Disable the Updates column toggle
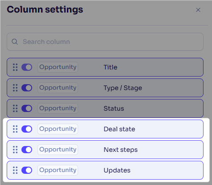Image resolution: width=212 pixels, height=185 pixels. (x=27, y=170)
